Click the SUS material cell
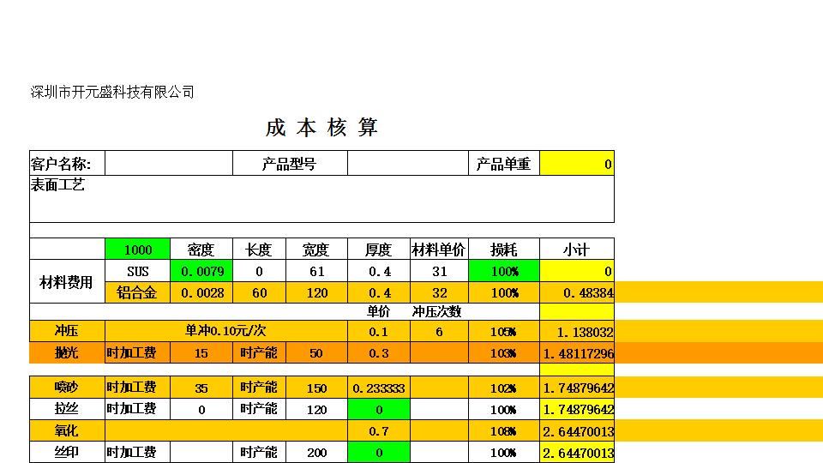The image size is (823, 463). coord(137,271)
